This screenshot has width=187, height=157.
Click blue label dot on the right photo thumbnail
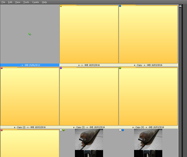pos(123,130)
